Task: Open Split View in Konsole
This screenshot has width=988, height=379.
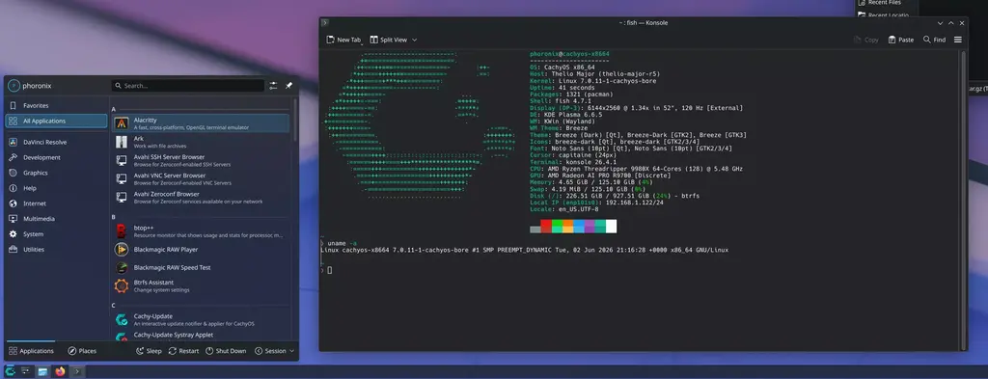Action: click(x=394, y=40)
